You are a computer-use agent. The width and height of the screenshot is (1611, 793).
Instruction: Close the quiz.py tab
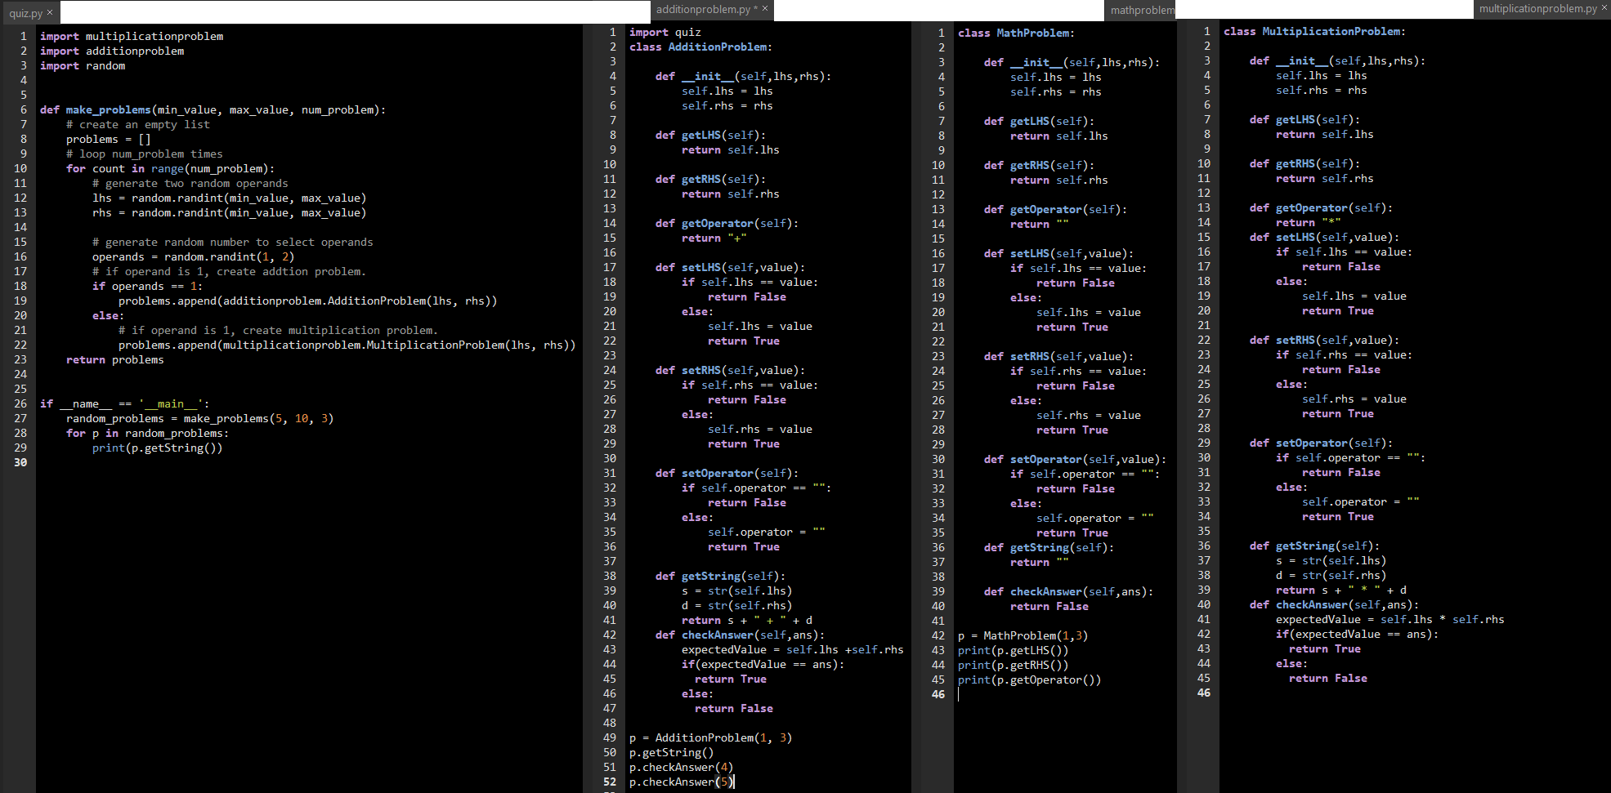point(50,12)
